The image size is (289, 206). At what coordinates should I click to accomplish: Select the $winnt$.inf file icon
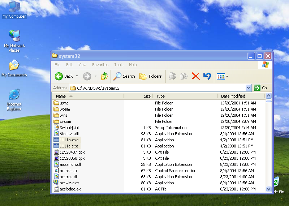click(x=56, y=127)
